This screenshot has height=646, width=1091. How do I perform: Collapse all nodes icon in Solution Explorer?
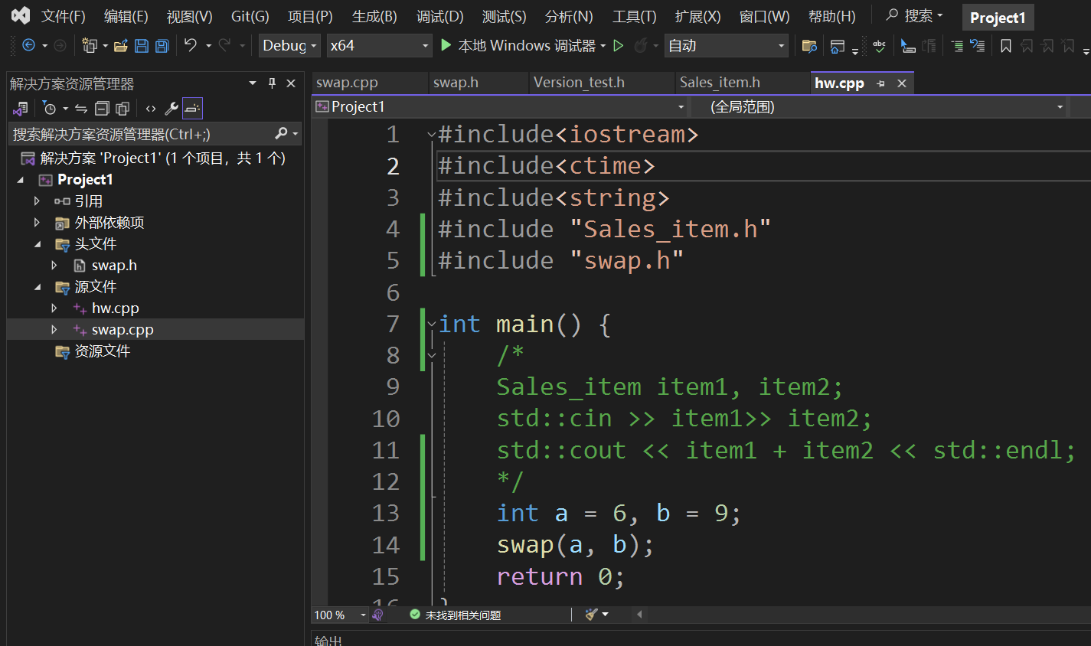point(102,109)
